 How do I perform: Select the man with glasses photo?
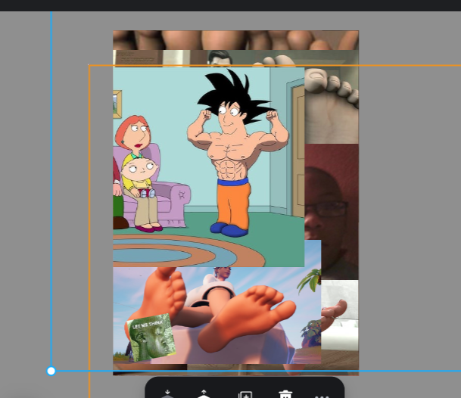[332, 212]
